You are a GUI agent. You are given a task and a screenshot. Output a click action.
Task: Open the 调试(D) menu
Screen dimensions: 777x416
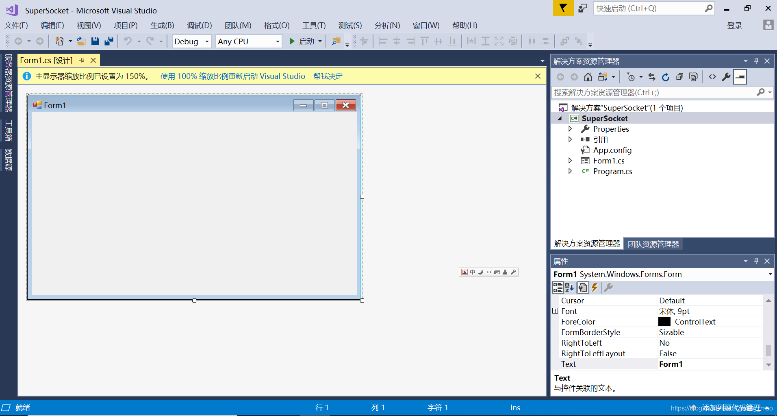click(199, 25)
